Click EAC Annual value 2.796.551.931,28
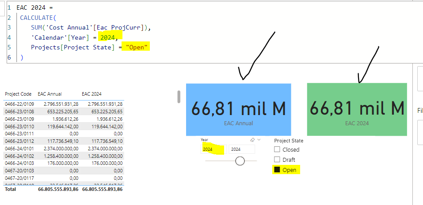Screen dimensions: 423x205 (x=61, y=104)
